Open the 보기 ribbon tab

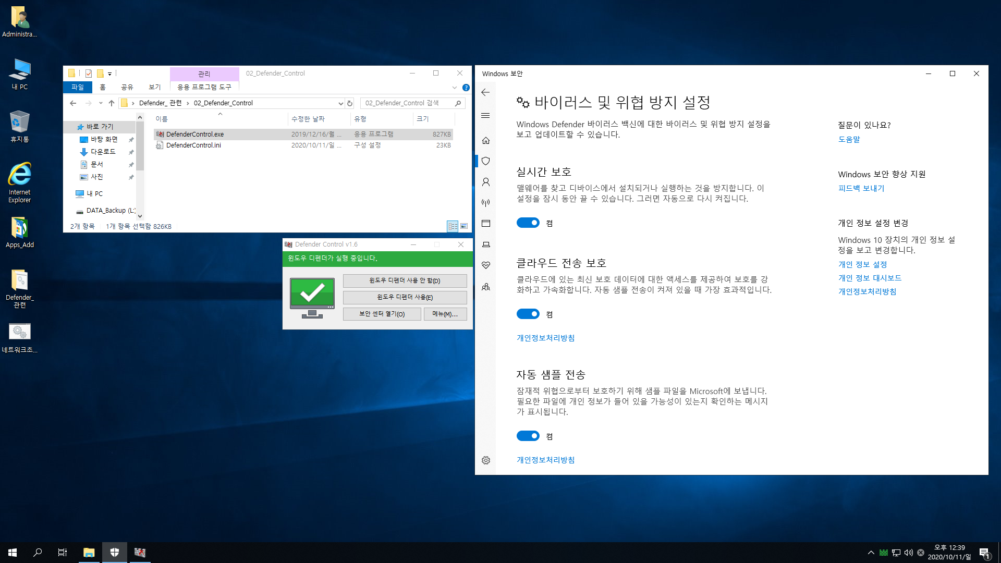(155, 87)
